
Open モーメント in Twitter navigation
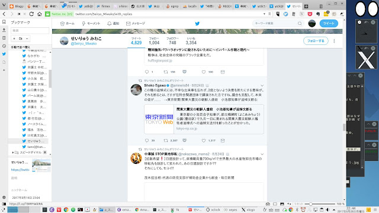pyautogui.click(x=91, y=24)
